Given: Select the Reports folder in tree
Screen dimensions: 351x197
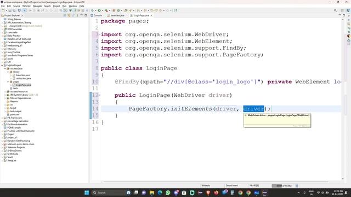Looking at the screenshot, I should 14,101.
